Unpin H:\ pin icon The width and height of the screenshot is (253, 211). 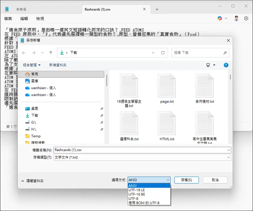[102, 129]
